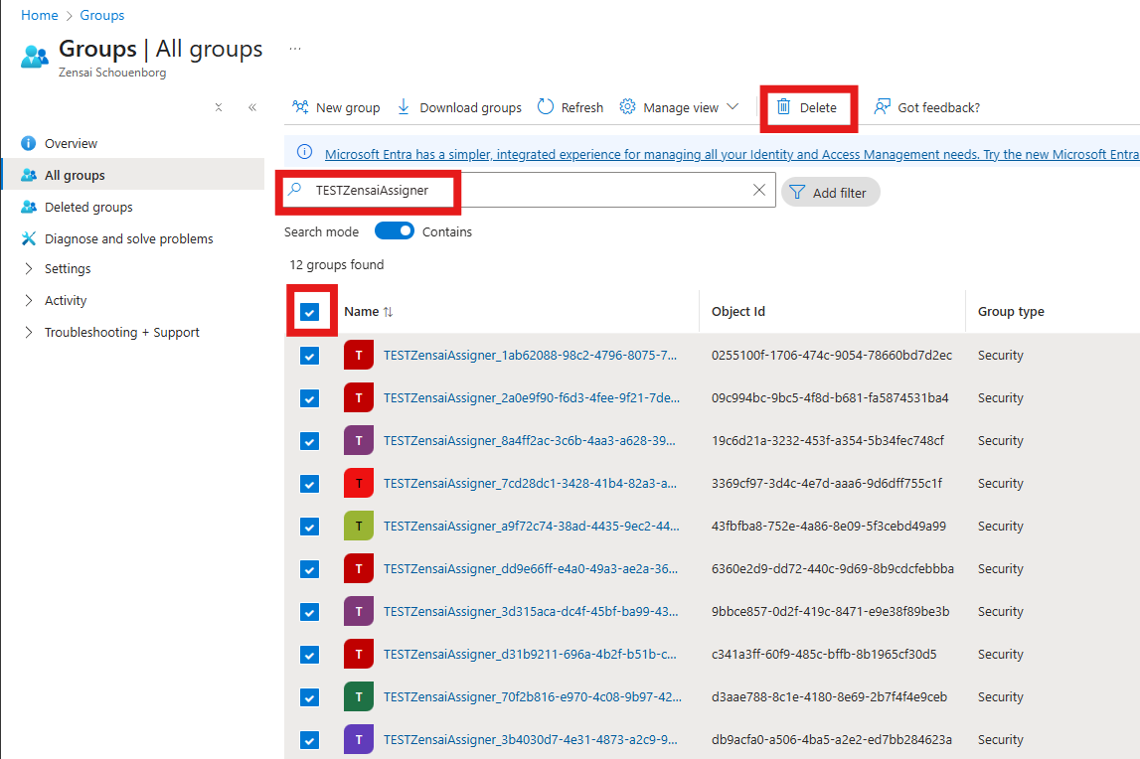Click the Object Id column header
This screenshot has width=1140, height=759.
[737, 311]
